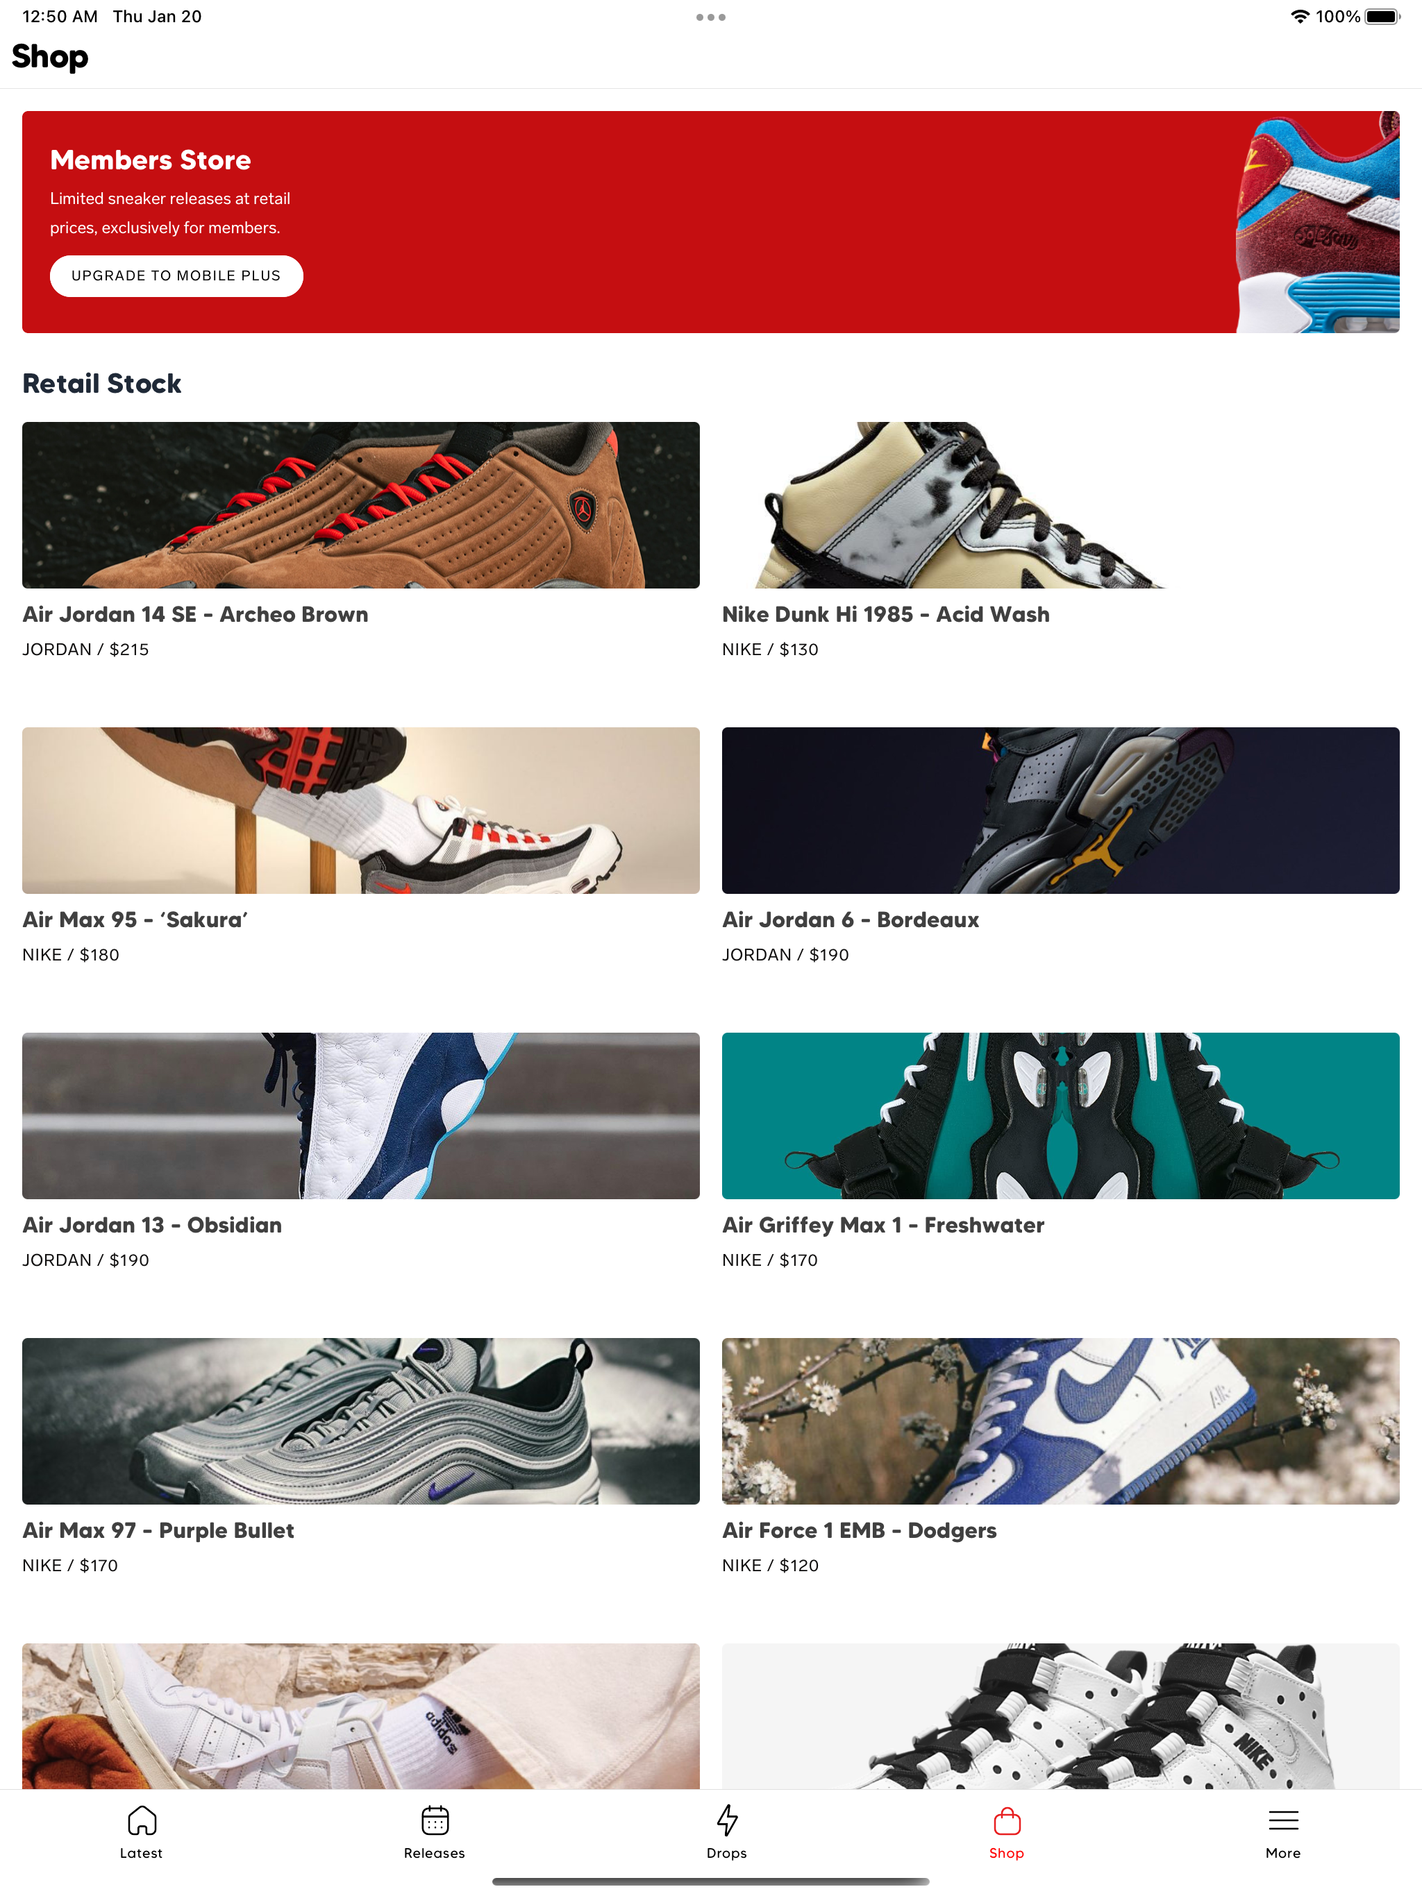Open Air Max 97 Purple Bullet title

point(158,1531)
